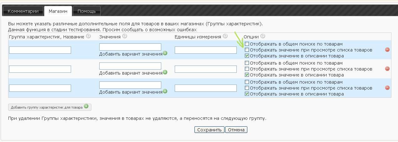Add value variant plus icon in third row
398x142 pixels.
165,91
